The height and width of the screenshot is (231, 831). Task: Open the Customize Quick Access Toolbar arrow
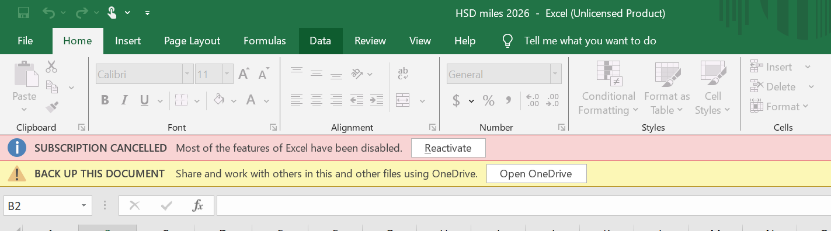(147, 13)
